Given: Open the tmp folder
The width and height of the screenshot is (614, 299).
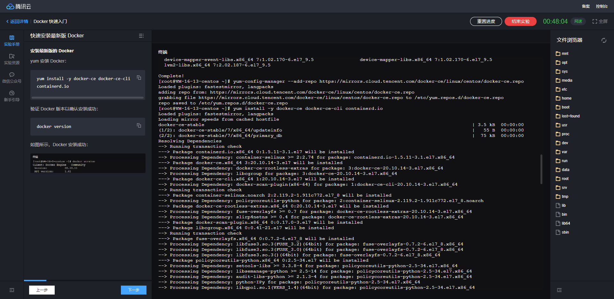Looking at the screenshot, I should [562, 197].
